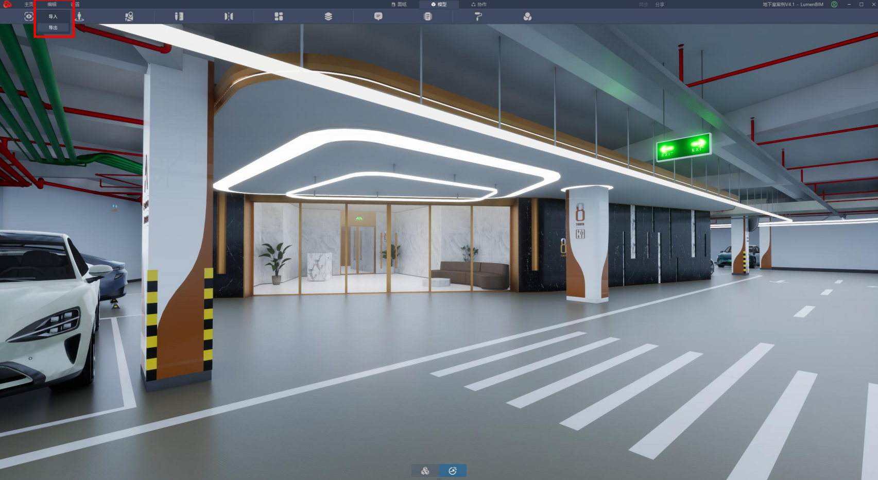Open the grid layout panel icon
This screenshot has width=878, height=480.
279,16
